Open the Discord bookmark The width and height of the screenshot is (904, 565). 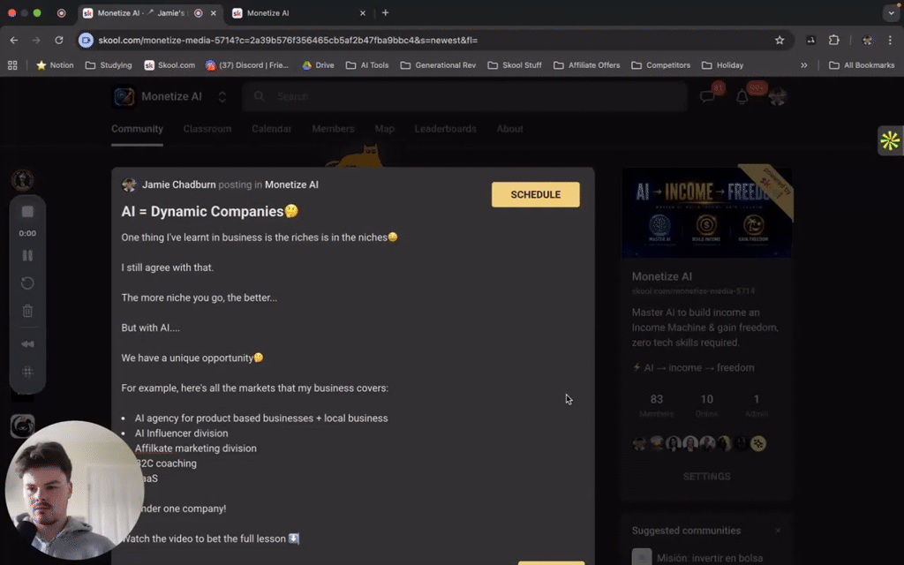coord(247,65)
